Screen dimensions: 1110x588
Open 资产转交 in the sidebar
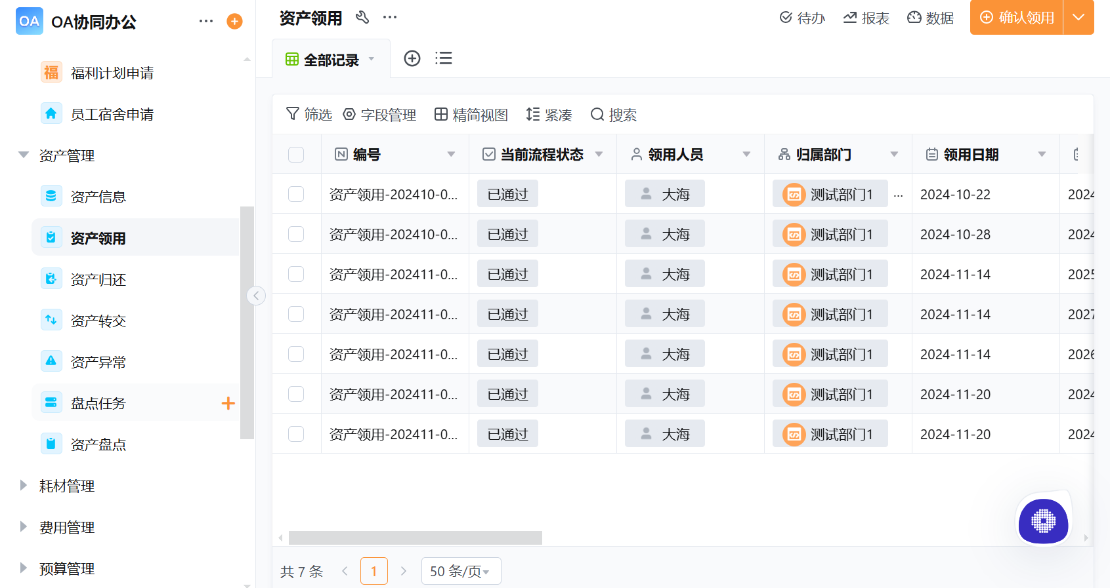(98, 321)
